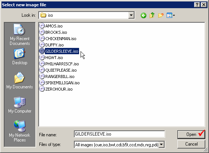209x153 pixels.
Task: Go up one folder level
Action: click(x=152, y=15)
